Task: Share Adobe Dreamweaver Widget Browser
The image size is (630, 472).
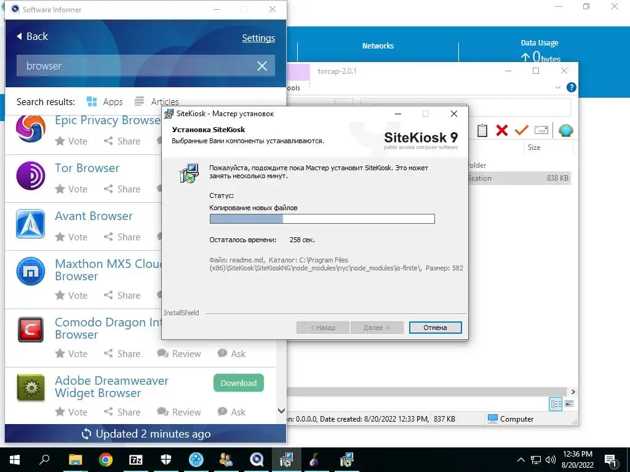Action: pos(122,412)
